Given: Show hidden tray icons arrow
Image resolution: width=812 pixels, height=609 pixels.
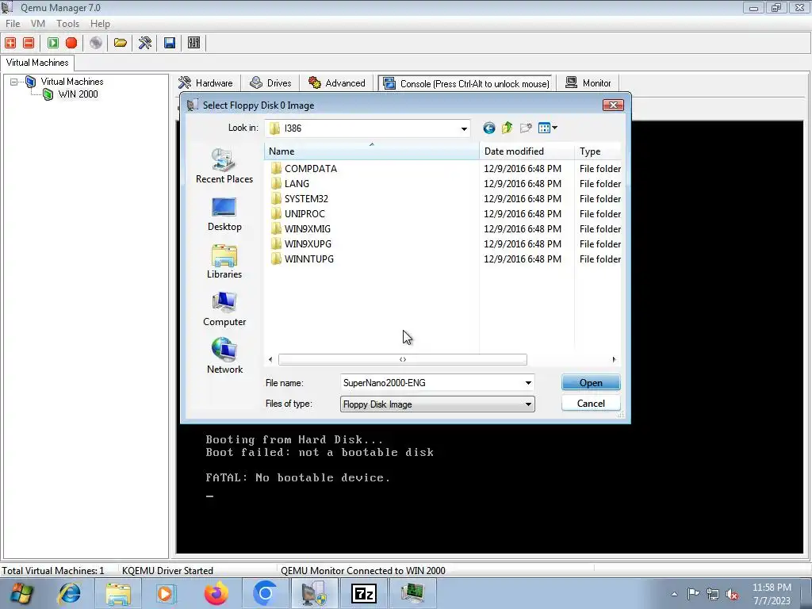Looking at the screenshot, I should tap(674, 594).
